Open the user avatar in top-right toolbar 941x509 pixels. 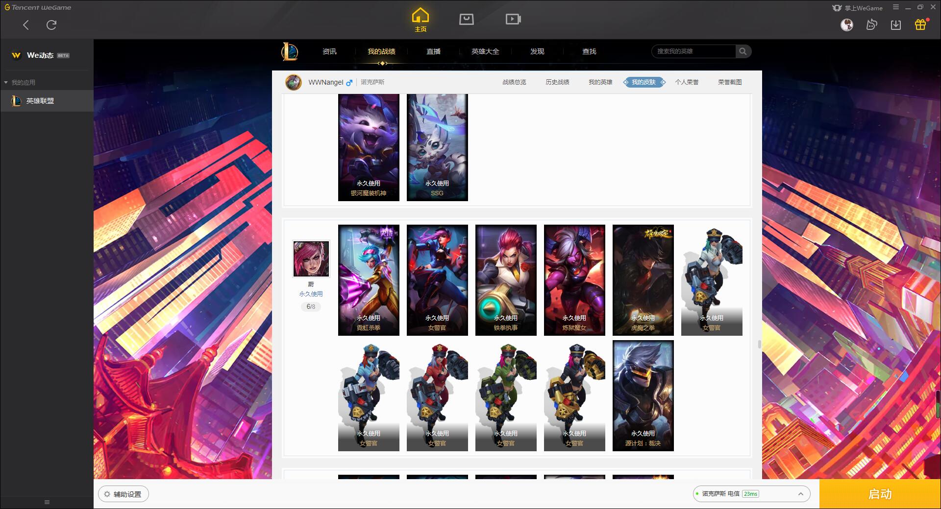pos(846,24)
